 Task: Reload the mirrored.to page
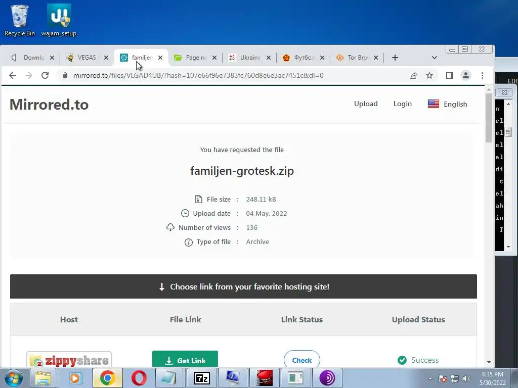click(x=45, y=76)
